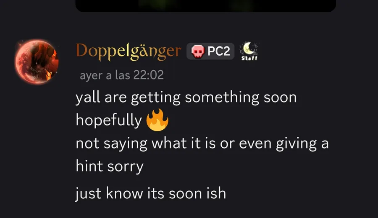Click the word something in first line
The width and height of the screenshot is (378, 218).
point(222,97)
